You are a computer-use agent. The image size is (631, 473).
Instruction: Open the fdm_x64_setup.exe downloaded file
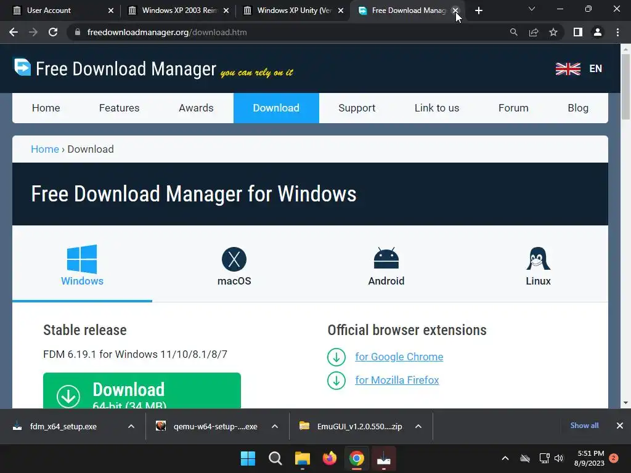[x=63, y=426]
